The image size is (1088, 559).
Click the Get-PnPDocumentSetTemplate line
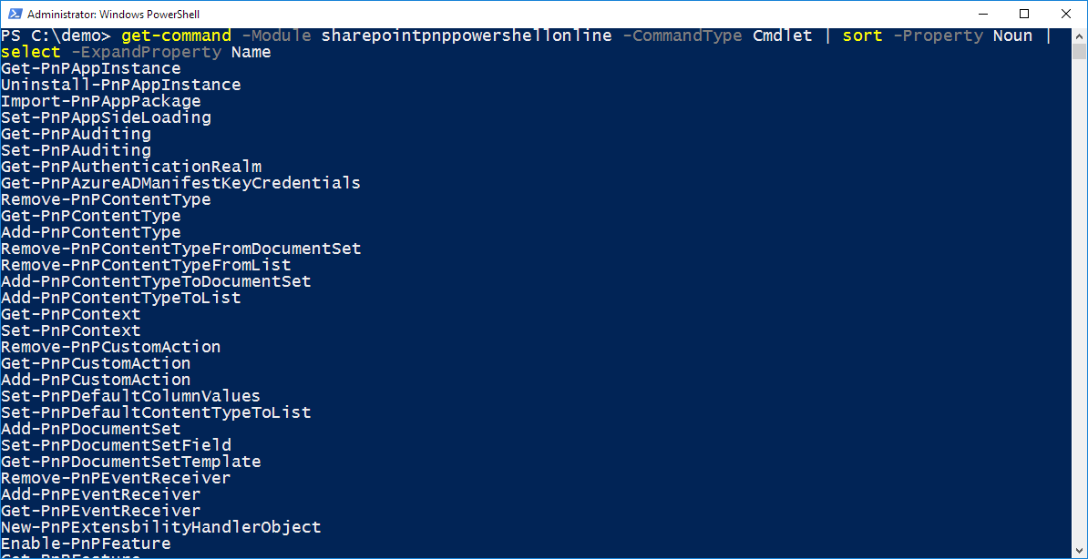pos(130,462)
